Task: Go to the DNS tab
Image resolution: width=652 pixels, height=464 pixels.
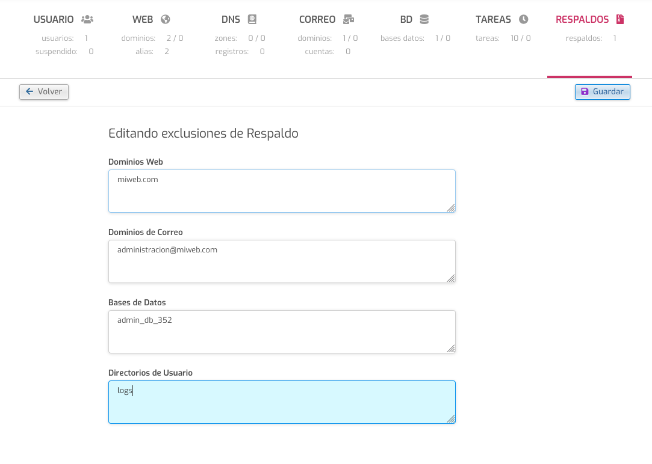Action: (x=231, y=19)
